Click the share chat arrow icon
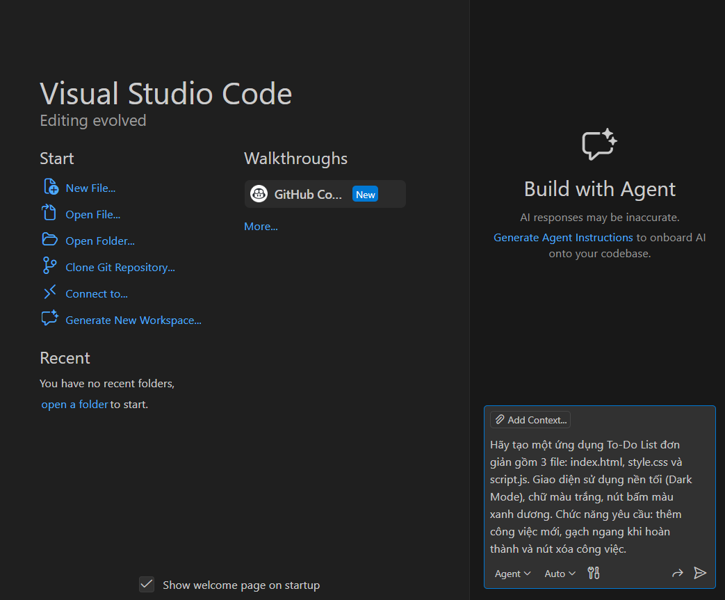The width and height of the screenshot is (725, 600). click(x=678, y=573)
